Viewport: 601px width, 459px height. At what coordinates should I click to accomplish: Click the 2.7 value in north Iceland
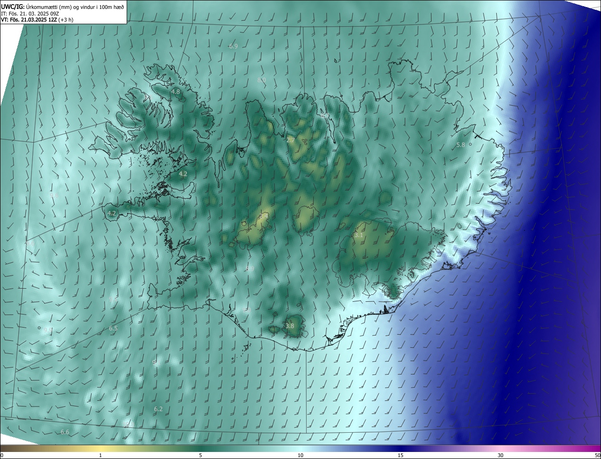tap(291, 140)
